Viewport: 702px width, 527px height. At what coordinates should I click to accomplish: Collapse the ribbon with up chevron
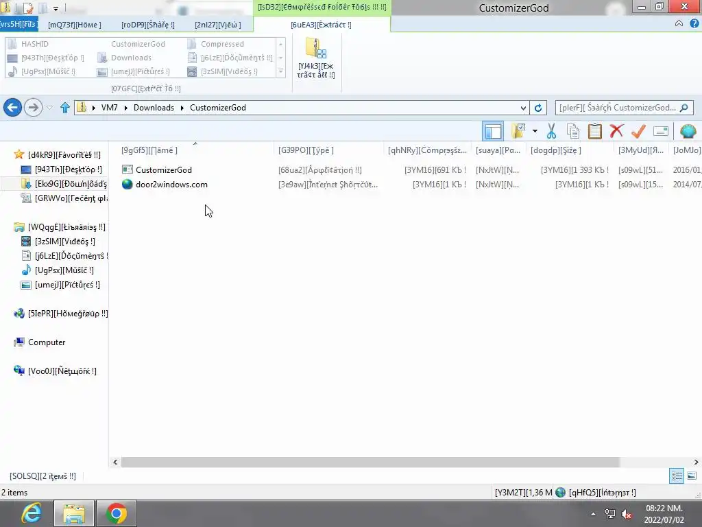679,23
